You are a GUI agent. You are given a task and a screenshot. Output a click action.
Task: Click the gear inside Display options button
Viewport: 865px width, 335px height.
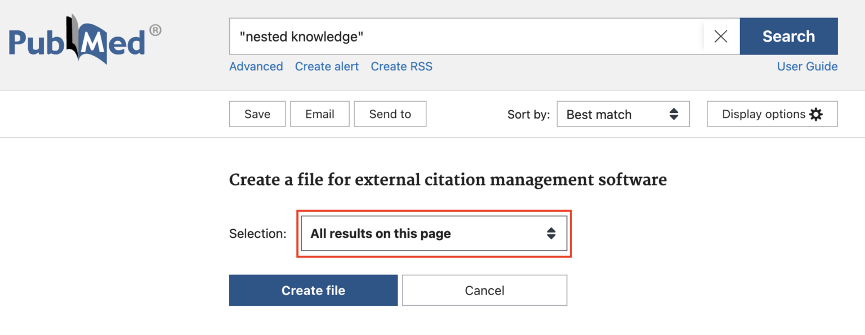[816, 114]
